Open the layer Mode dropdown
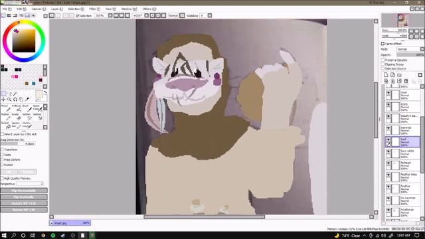425x239 pixels. click(x=410, y=49)
